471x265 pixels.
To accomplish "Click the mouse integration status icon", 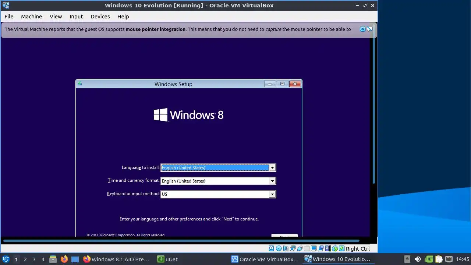I will 335,248.
